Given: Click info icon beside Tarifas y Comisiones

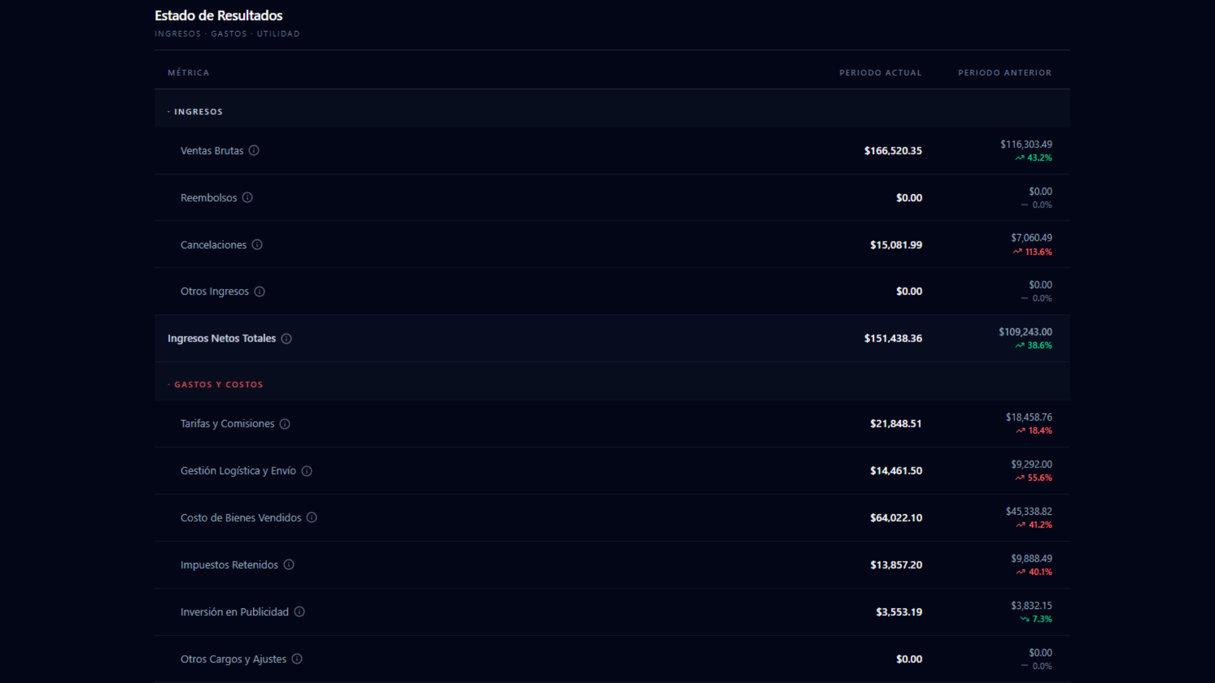Looking at the screenshot, I should (x=285, y=424).
